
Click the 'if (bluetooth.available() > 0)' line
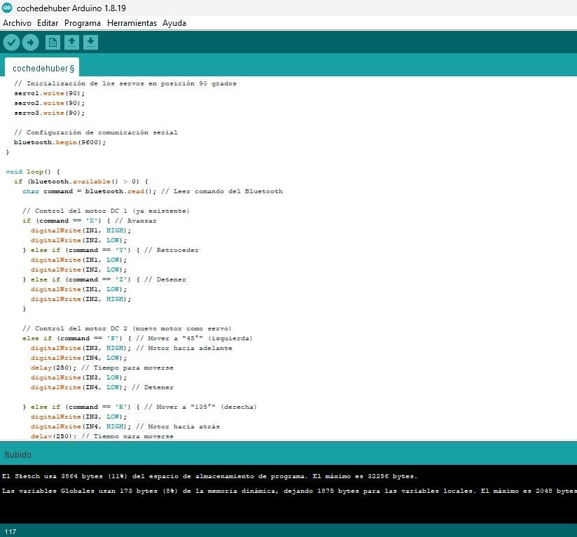pos(81,182)
